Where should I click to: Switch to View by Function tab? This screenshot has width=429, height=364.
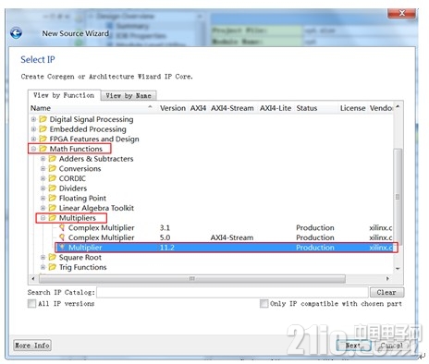tap(64, 95)
